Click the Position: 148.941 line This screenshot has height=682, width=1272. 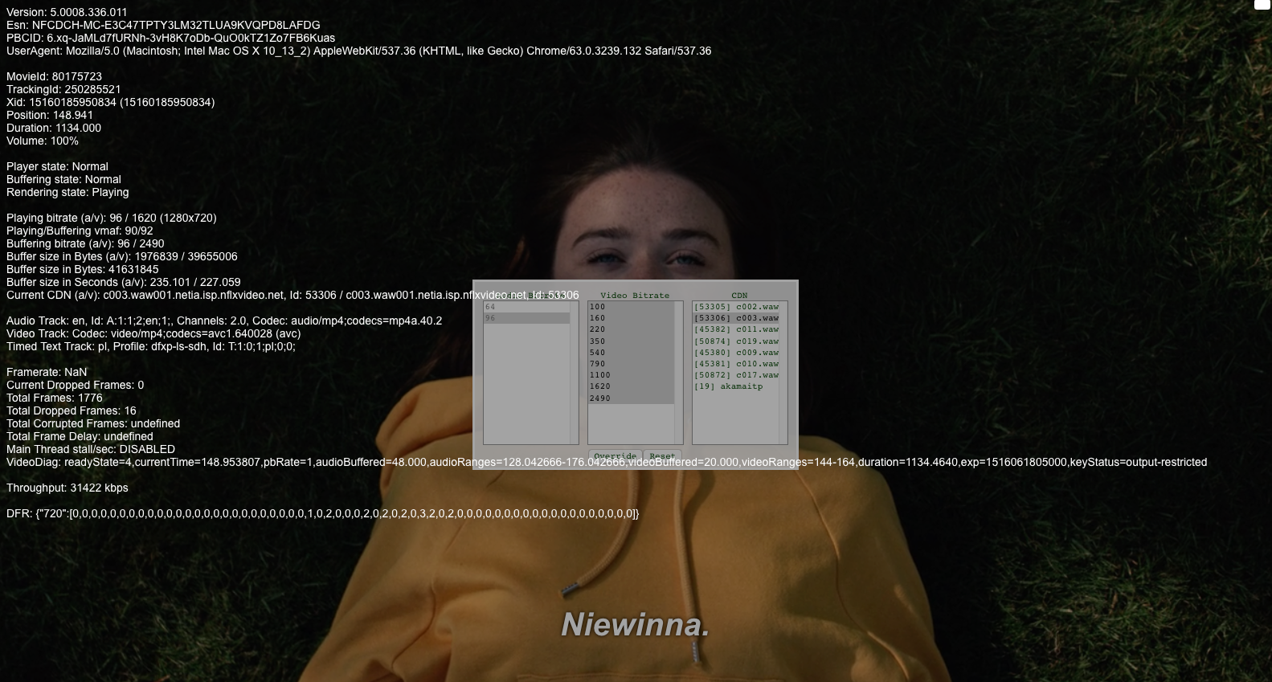tap(50, 115)
